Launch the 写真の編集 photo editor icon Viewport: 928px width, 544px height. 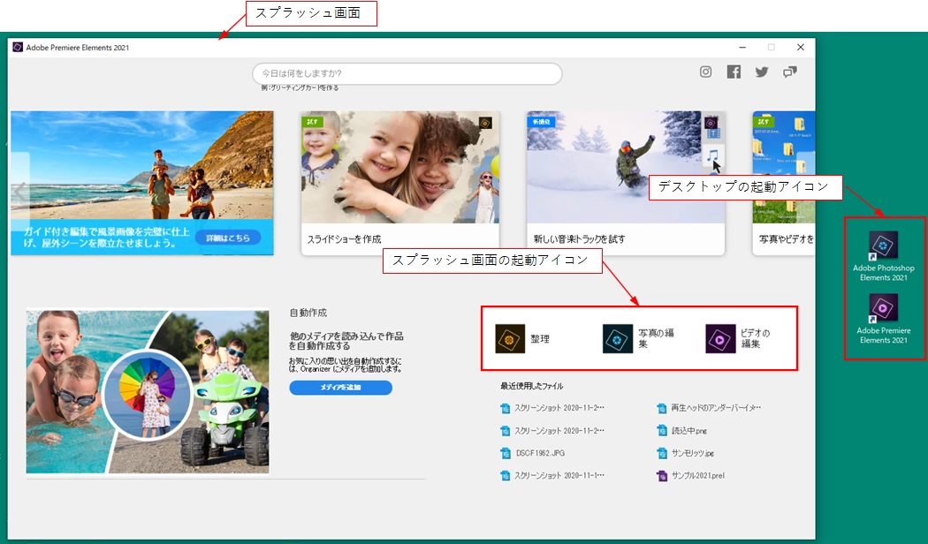coord(618,339)
